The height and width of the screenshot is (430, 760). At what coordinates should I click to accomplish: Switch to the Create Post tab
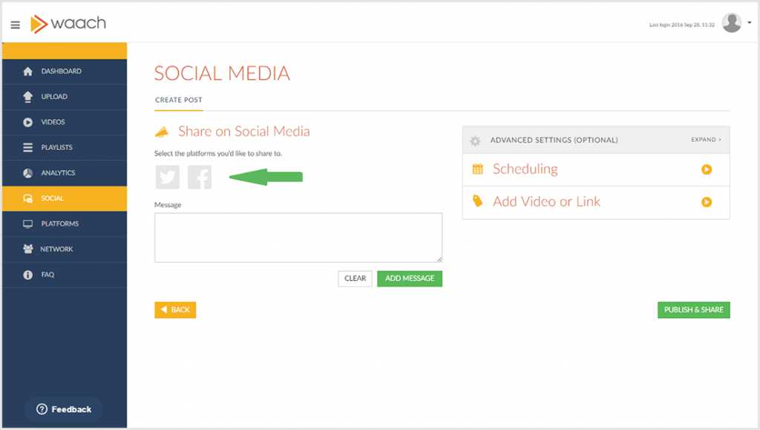pyautogui.click(x=178, y=100)
